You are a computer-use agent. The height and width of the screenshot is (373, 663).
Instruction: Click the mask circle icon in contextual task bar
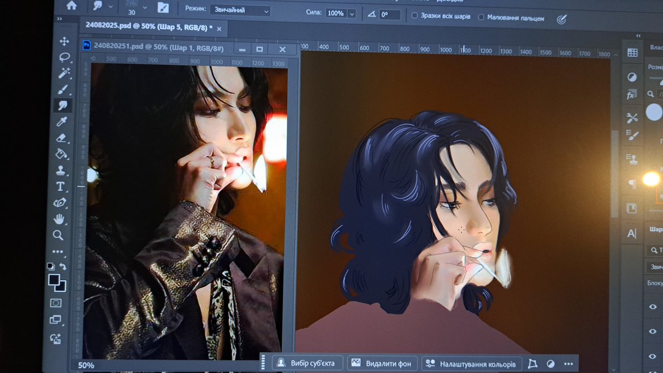click(551, 364)
